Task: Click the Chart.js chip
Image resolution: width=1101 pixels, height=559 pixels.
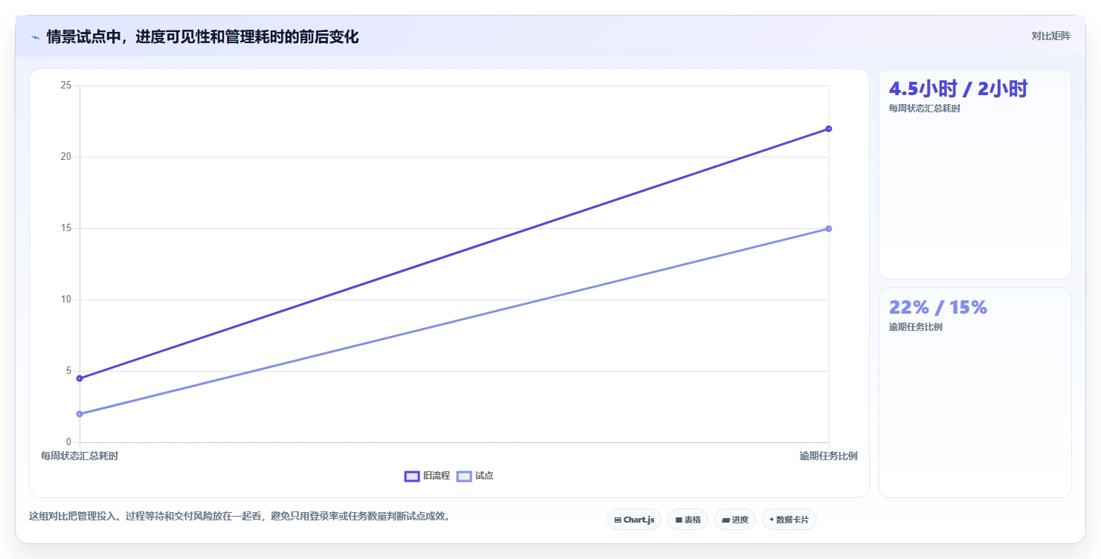Action: [x=634, y=520]
